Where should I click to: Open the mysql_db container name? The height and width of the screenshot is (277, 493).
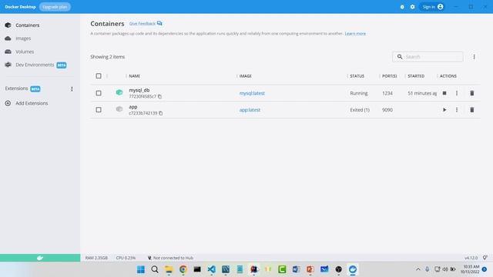click(x=139, y=90)
